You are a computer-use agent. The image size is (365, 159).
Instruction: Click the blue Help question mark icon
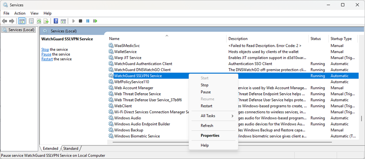pyautogui.click(x=56, y=21)
